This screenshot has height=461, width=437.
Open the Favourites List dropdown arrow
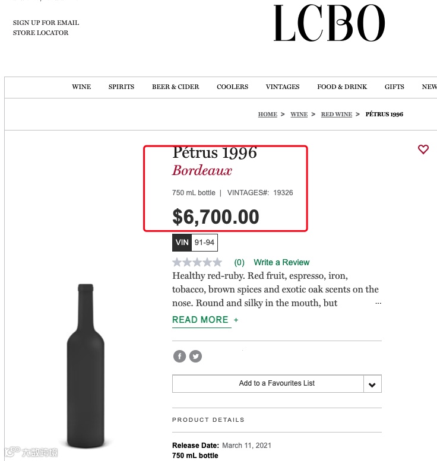(372, 384)
